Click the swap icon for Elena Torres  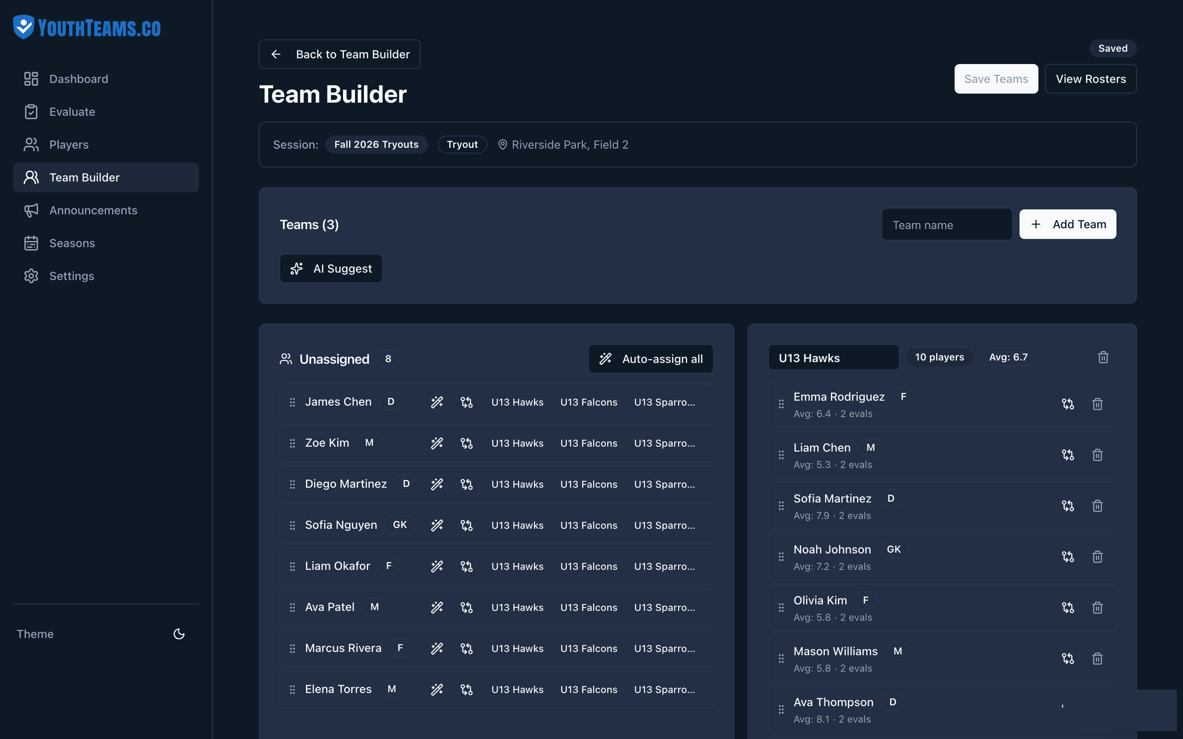point(466,690)
